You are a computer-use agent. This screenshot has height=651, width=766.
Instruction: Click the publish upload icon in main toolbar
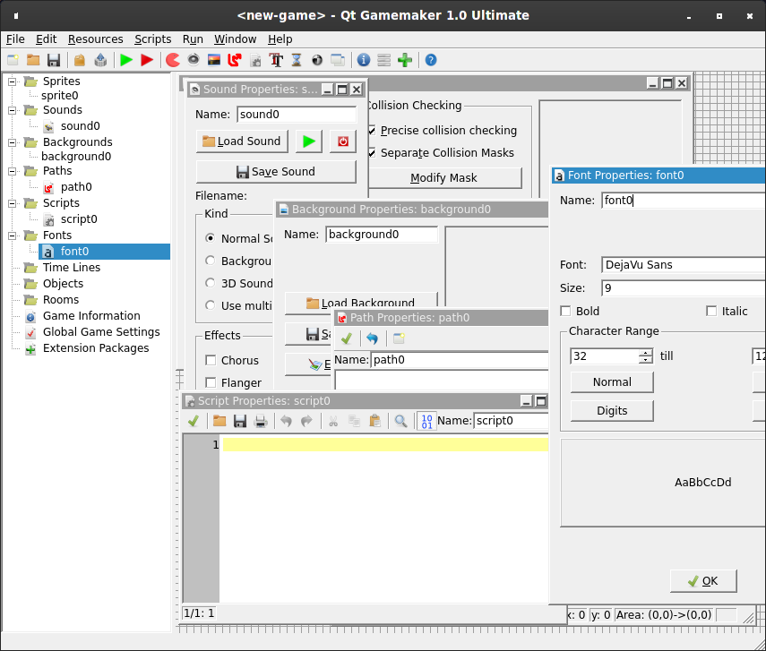tap(100, 60)
